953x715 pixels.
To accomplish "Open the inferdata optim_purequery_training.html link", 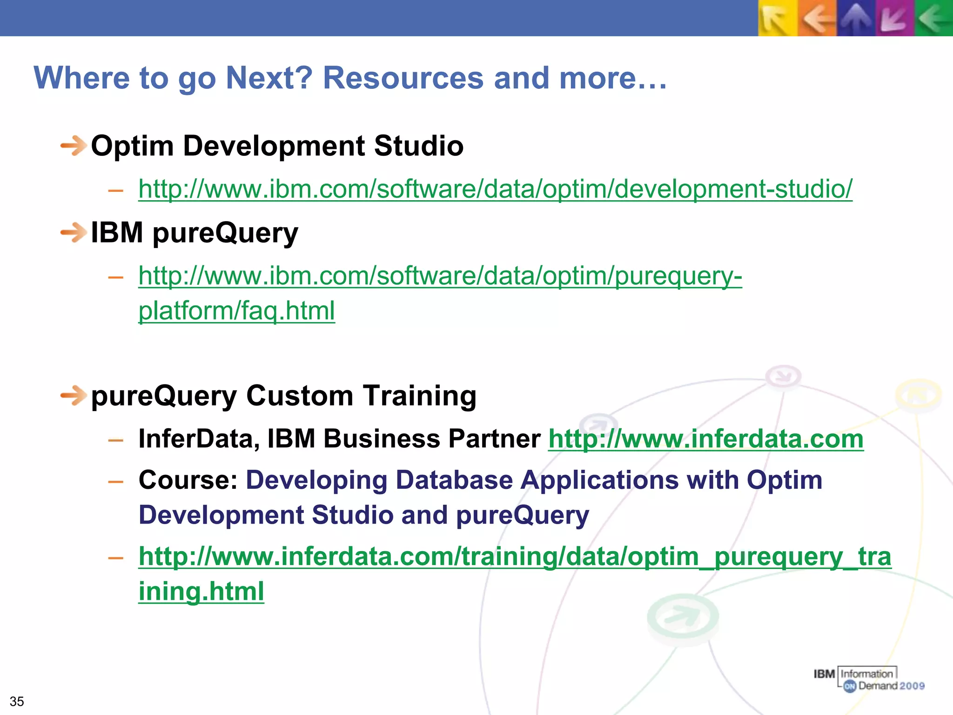I will [x=514, y=557].
